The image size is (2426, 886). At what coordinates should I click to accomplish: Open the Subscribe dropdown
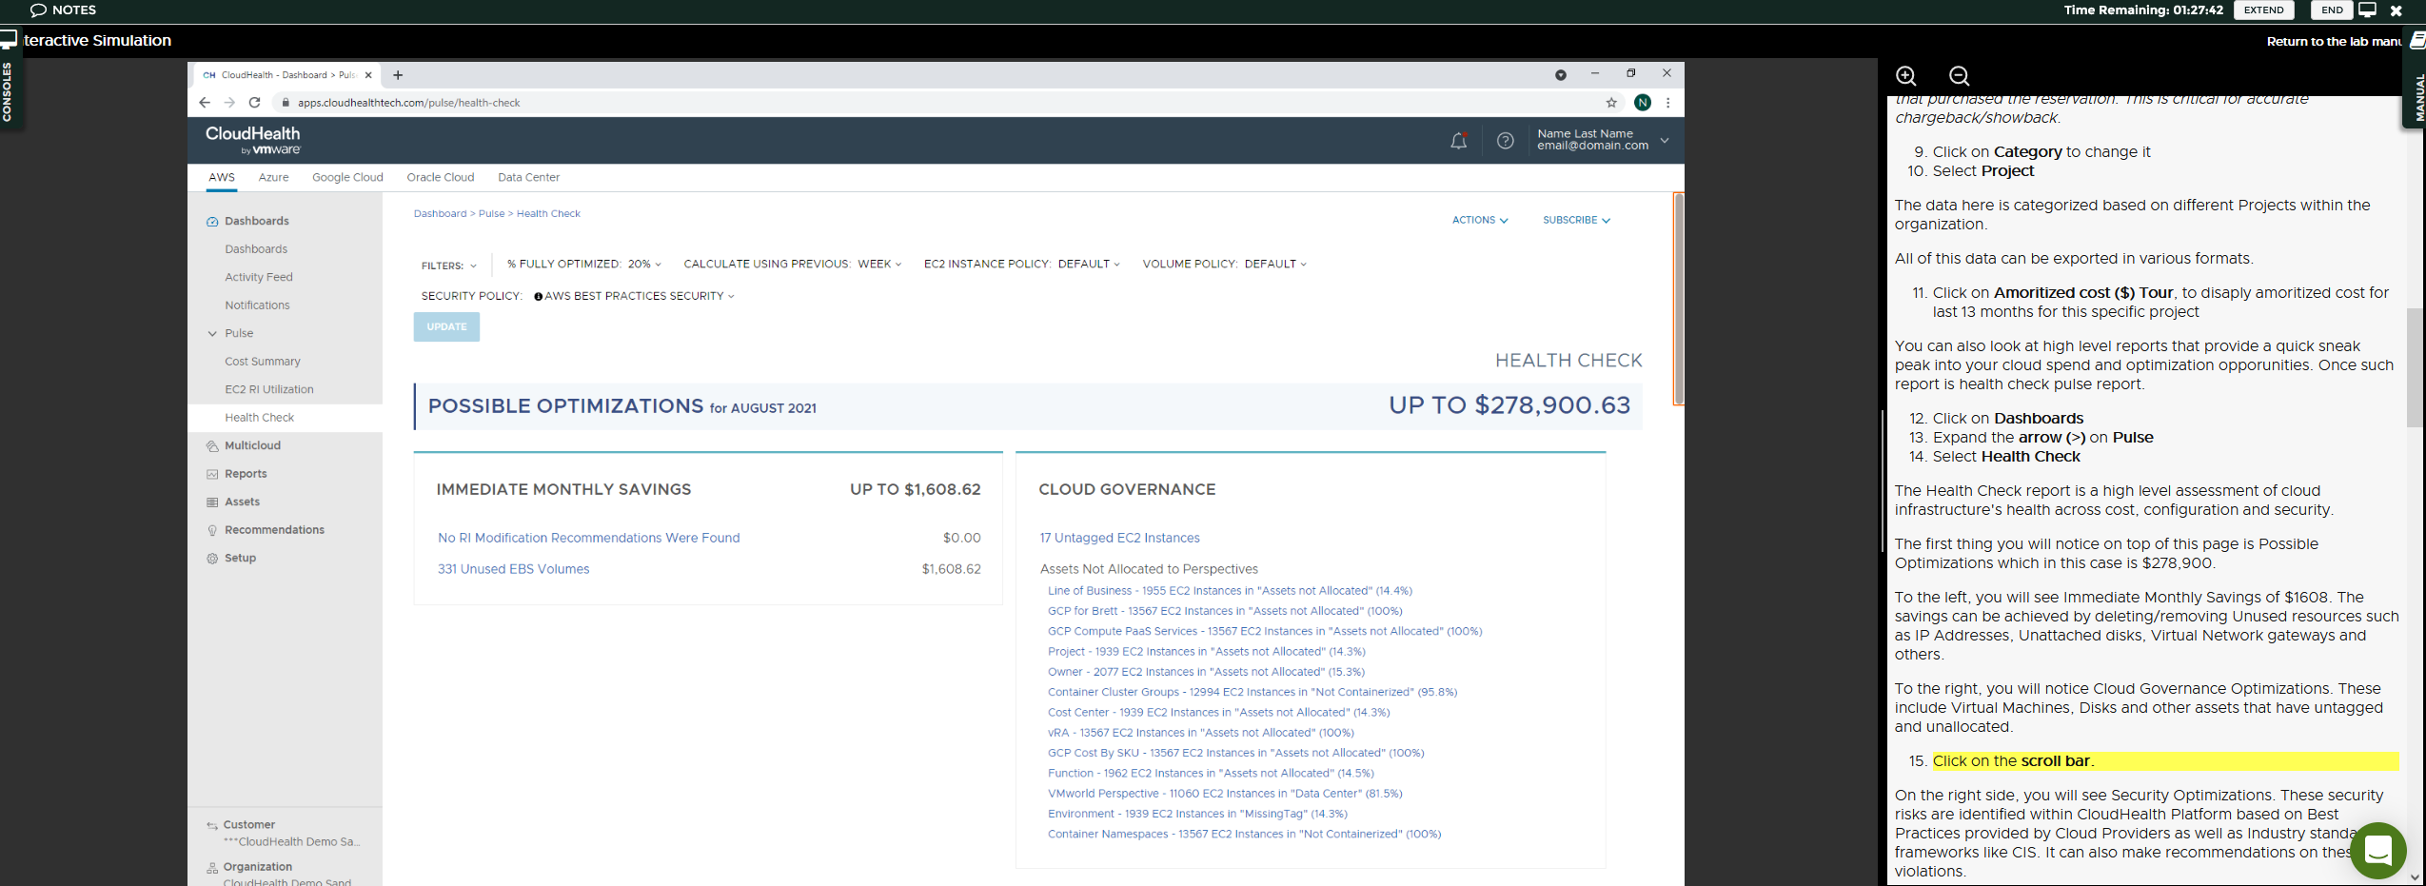[1576, 221]
